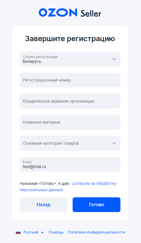This screenshot has width=141, height=243.
Task: Open the Основная категория товаров dropdown
Action: pos(70,143)
